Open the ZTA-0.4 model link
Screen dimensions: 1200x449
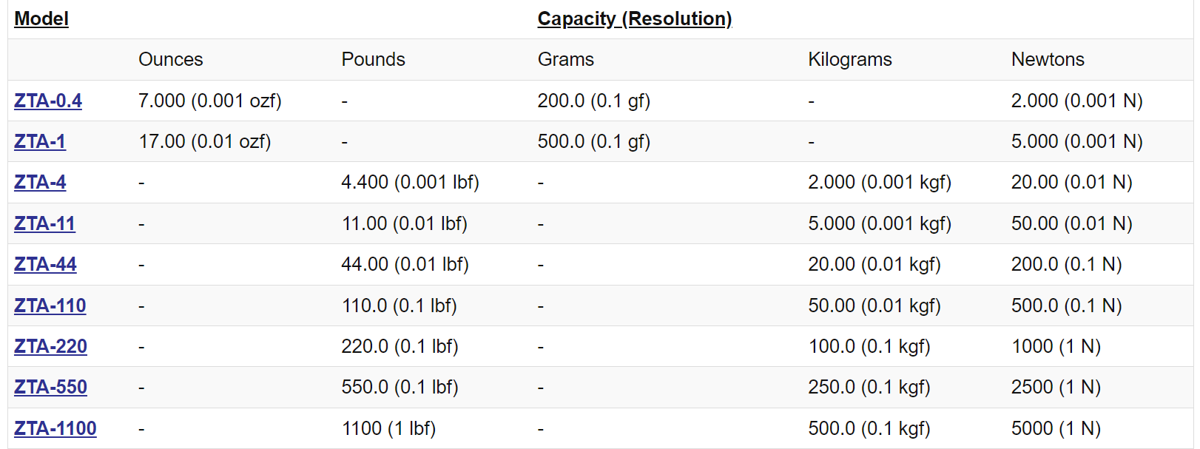[48, 101]
